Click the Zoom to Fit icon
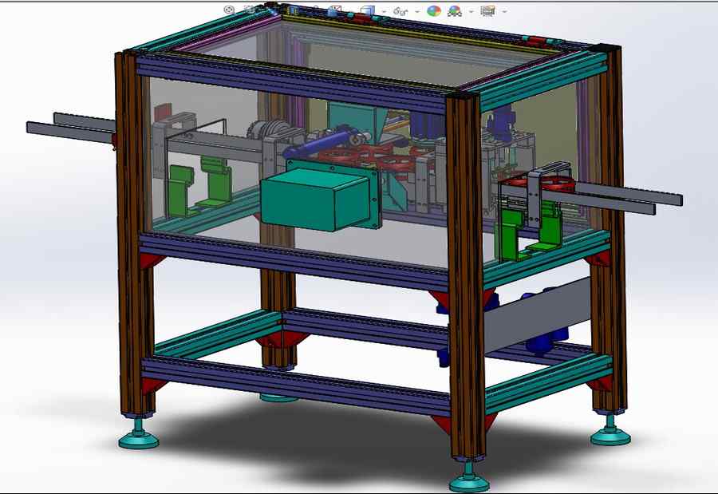 [x=230, y=10]
